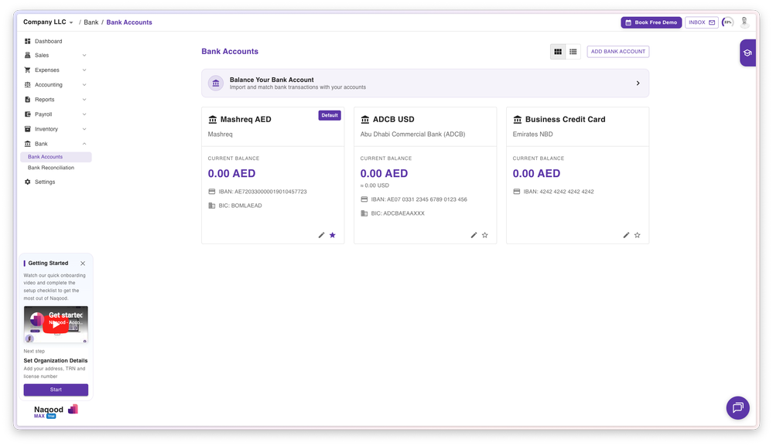Click the edit pencil on Mashreq AED card
773x446 pixels.
[x=322, y=235]
